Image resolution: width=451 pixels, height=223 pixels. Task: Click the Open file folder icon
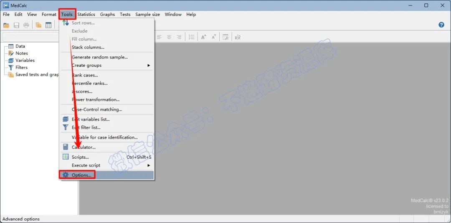(6, 25)
